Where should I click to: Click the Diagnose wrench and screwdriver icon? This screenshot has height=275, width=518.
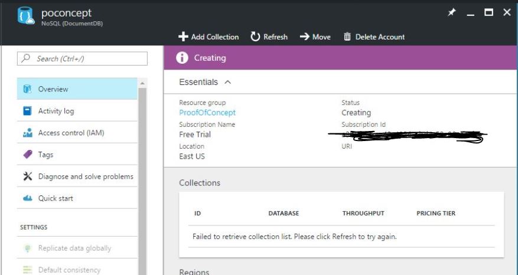pyautogui.click(x=28, y=176)
